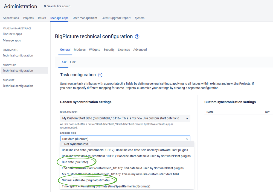Choose My Custom Start Date option in list
The image size is (273, 192).
127,174
